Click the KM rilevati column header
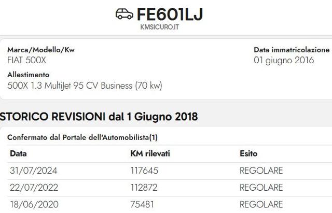The image size is (332, 213). pyautogui.click(x=150, y=153)
